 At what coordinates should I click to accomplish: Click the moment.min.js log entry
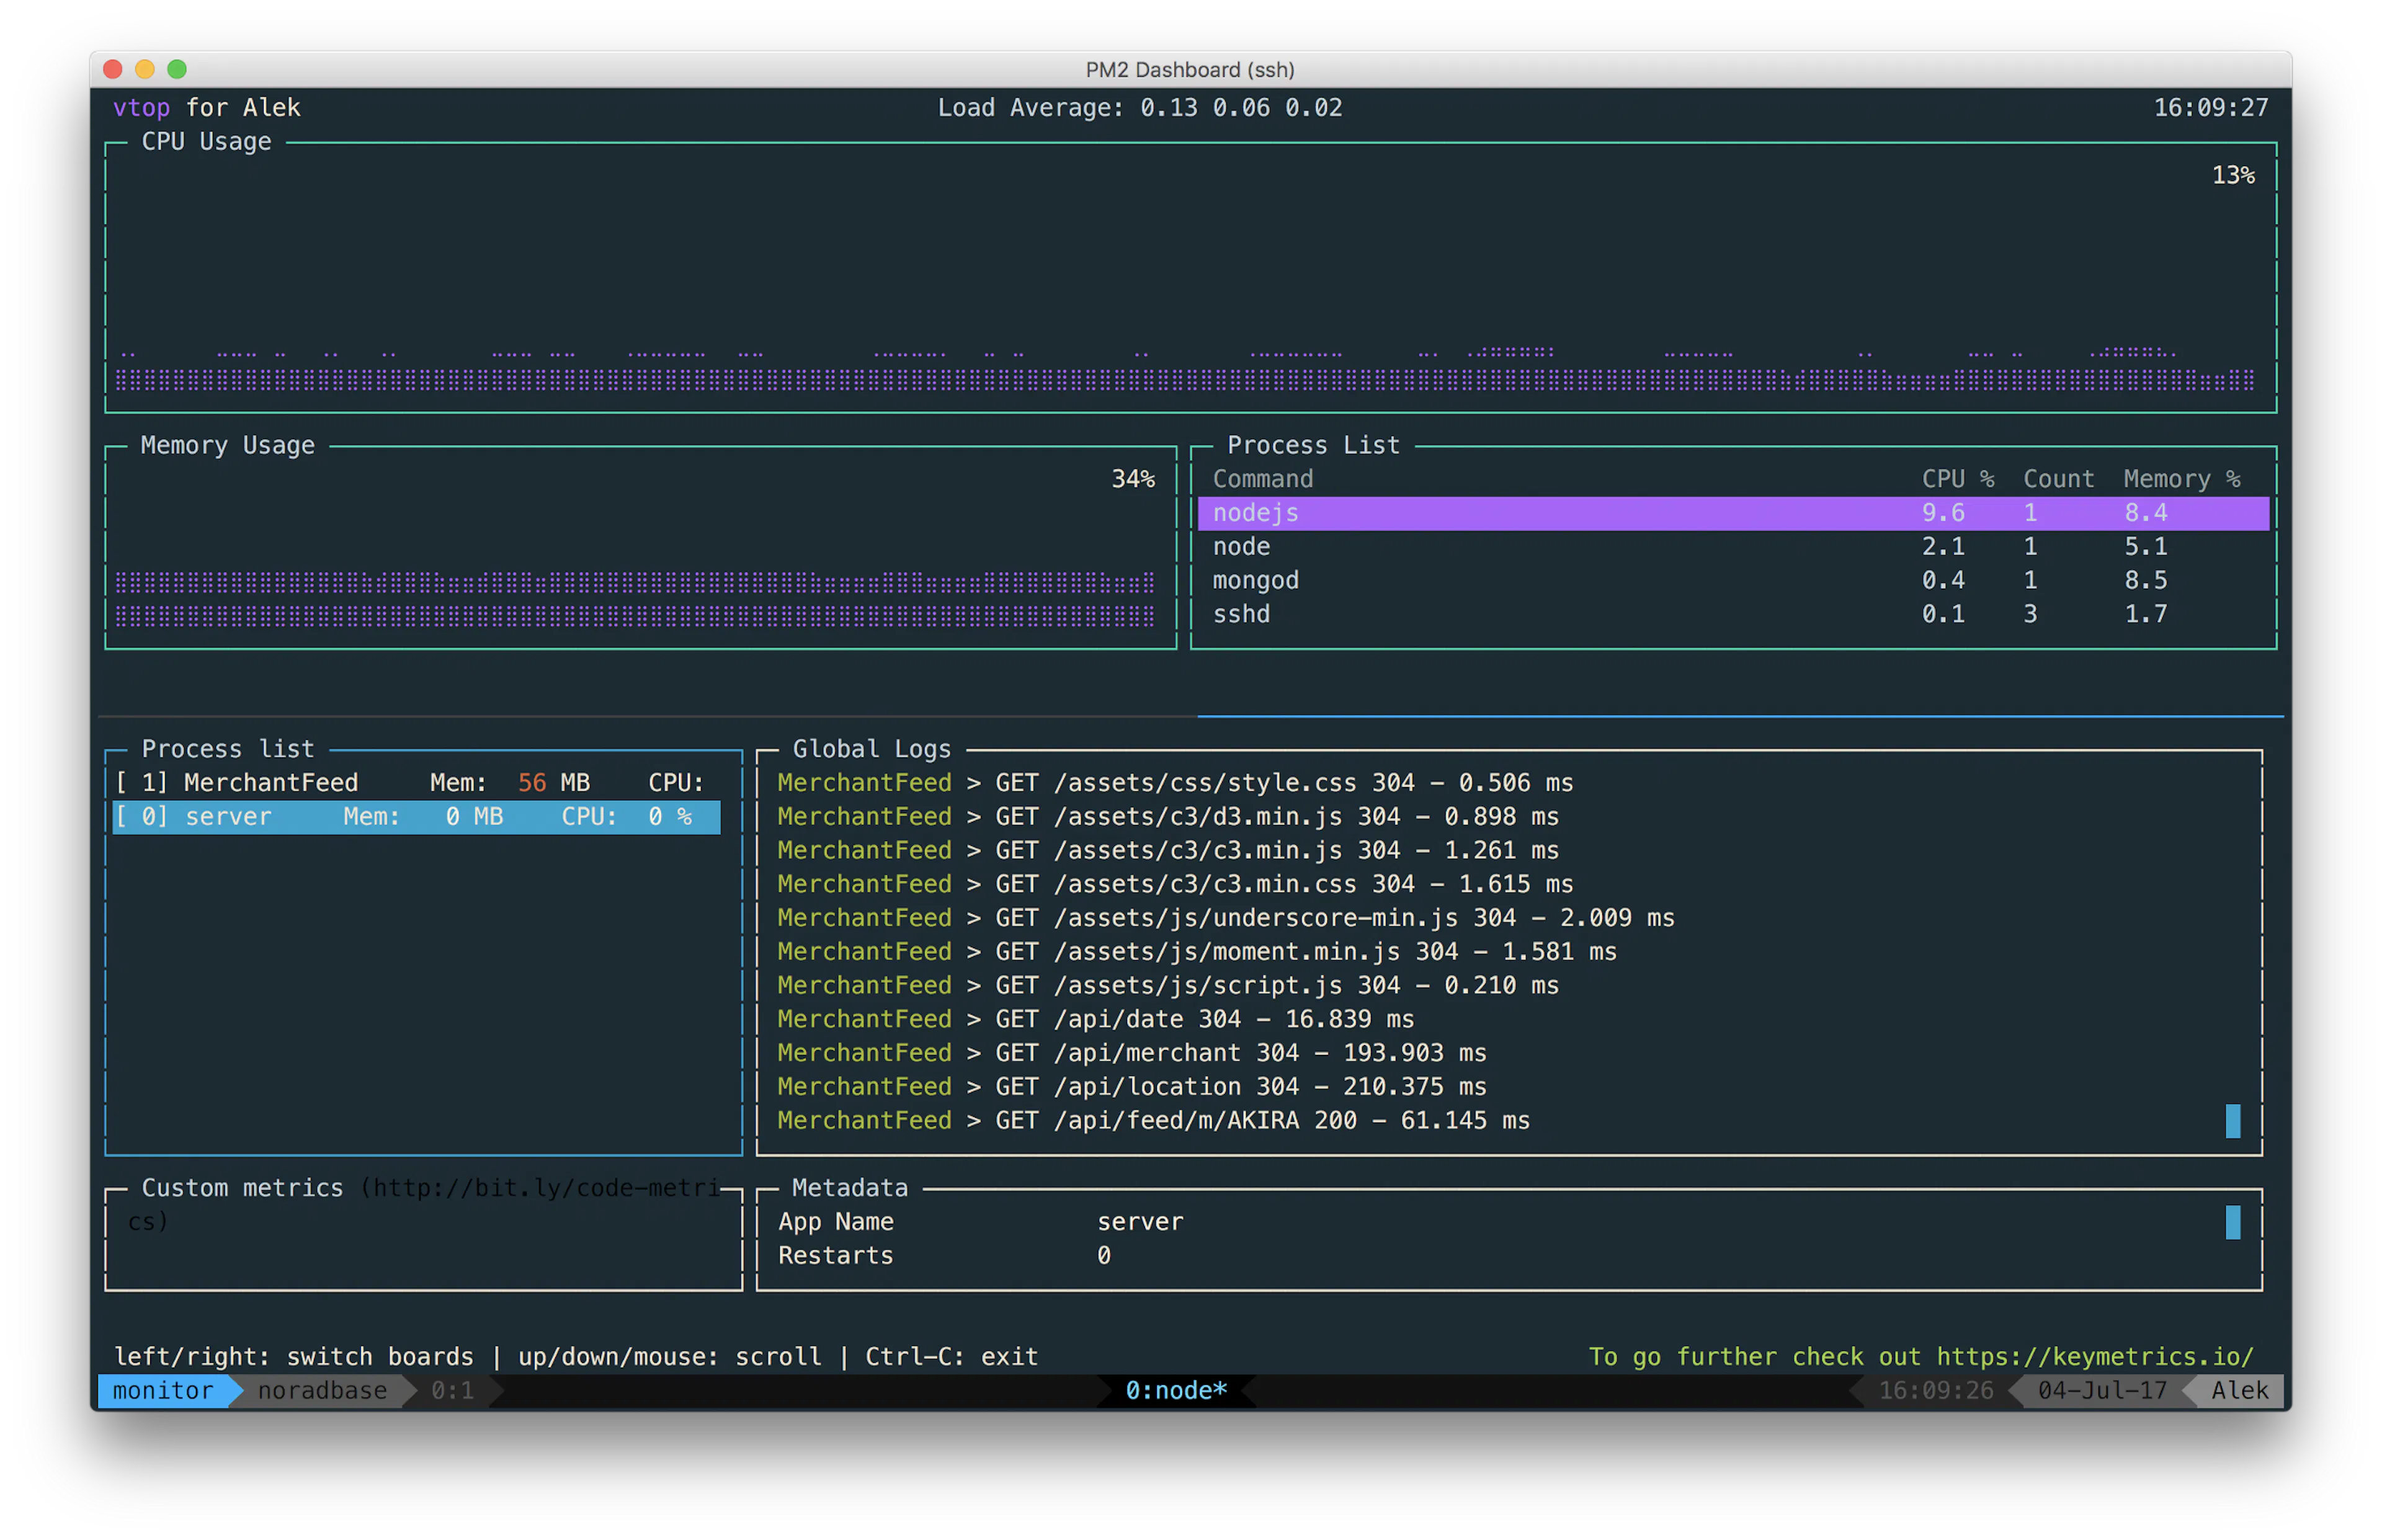pos(1197,952)
